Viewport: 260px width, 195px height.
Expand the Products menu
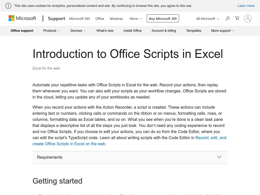(51, 31)
